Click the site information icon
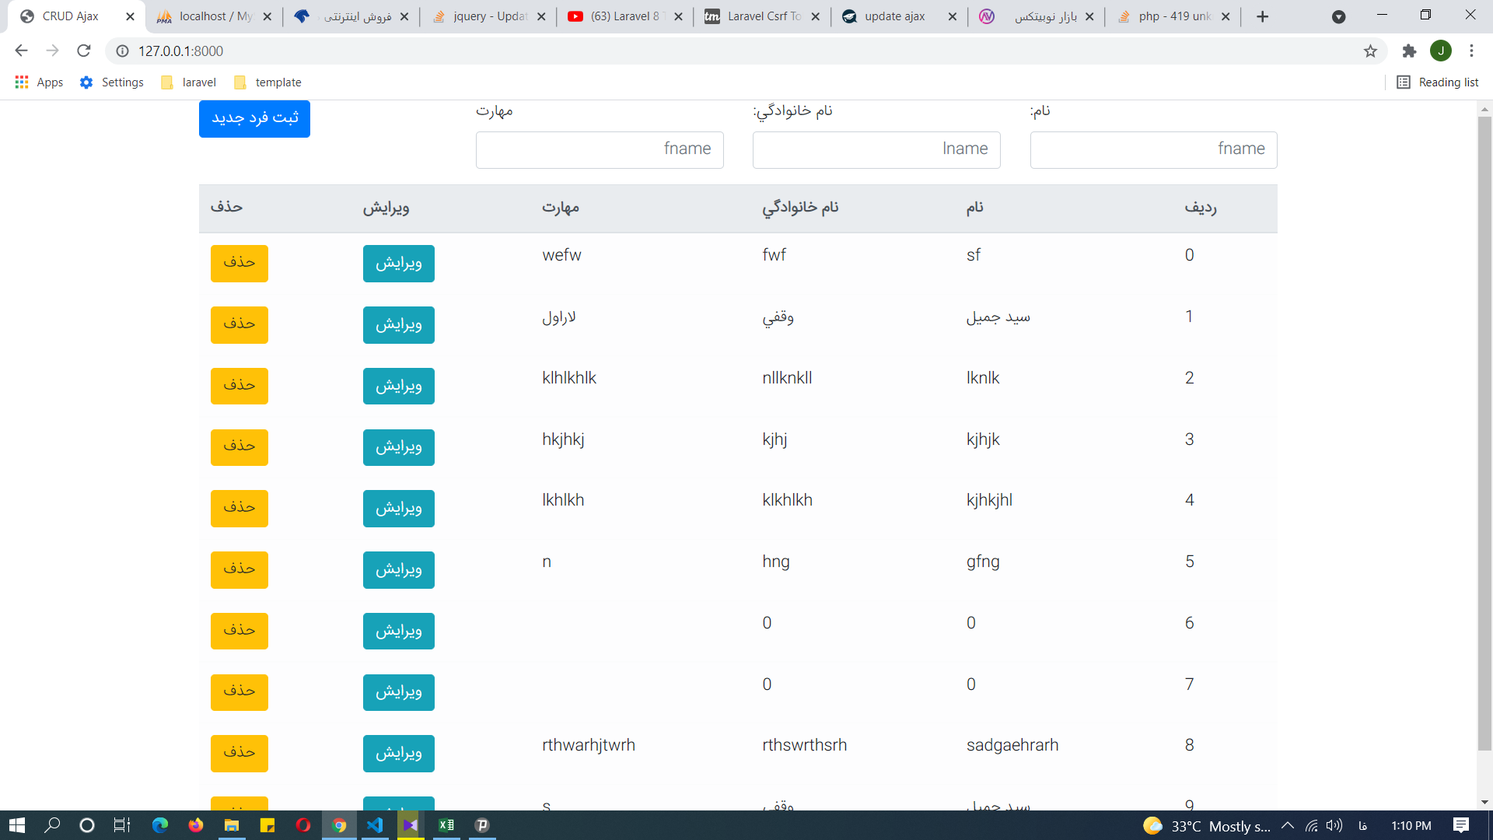 (122, 51)
